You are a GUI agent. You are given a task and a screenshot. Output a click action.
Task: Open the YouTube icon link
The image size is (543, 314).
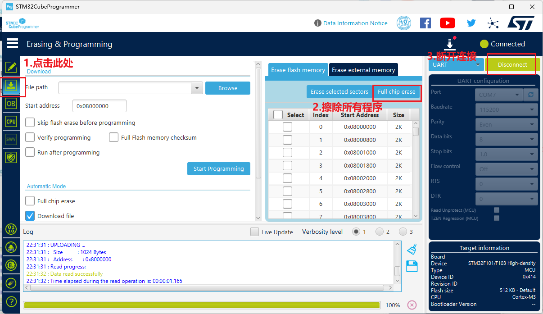click(448, 23)
